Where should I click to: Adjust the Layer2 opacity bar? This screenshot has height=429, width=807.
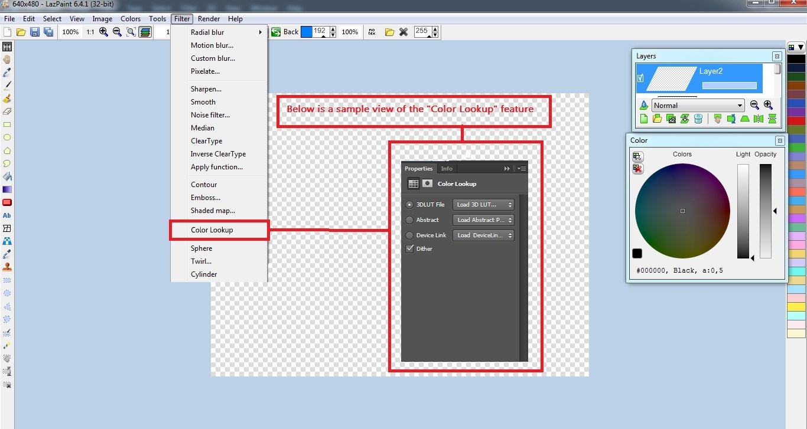click(729, 86)
